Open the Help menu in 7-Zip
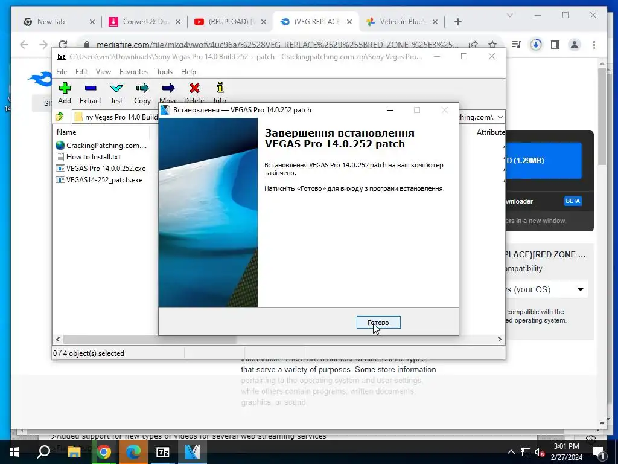This screenshot has width=618, height=464. [188, 72]
